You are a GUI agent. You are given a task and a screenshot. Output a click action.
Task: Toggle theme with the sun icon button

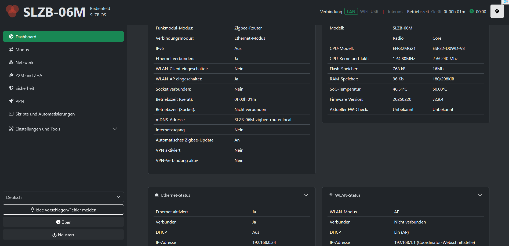[497, 11]
